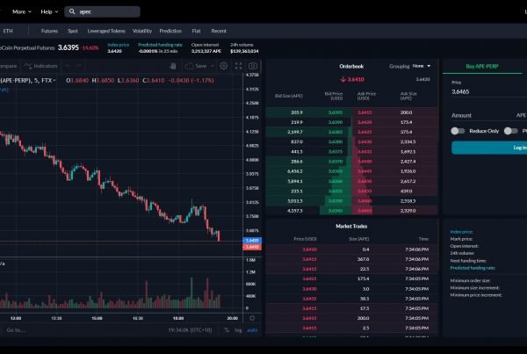Click the Market Trades panel title
Viewport: 527px width, 354px height.
[x=351, y=227]
